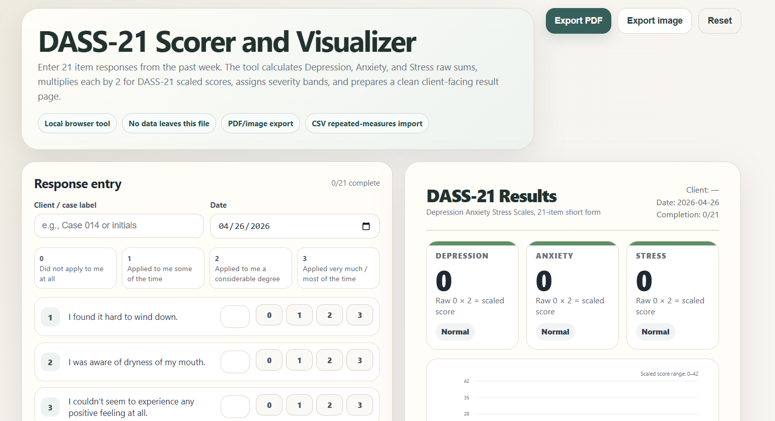Click the score input box for item 1

click(x=235, y=317)
